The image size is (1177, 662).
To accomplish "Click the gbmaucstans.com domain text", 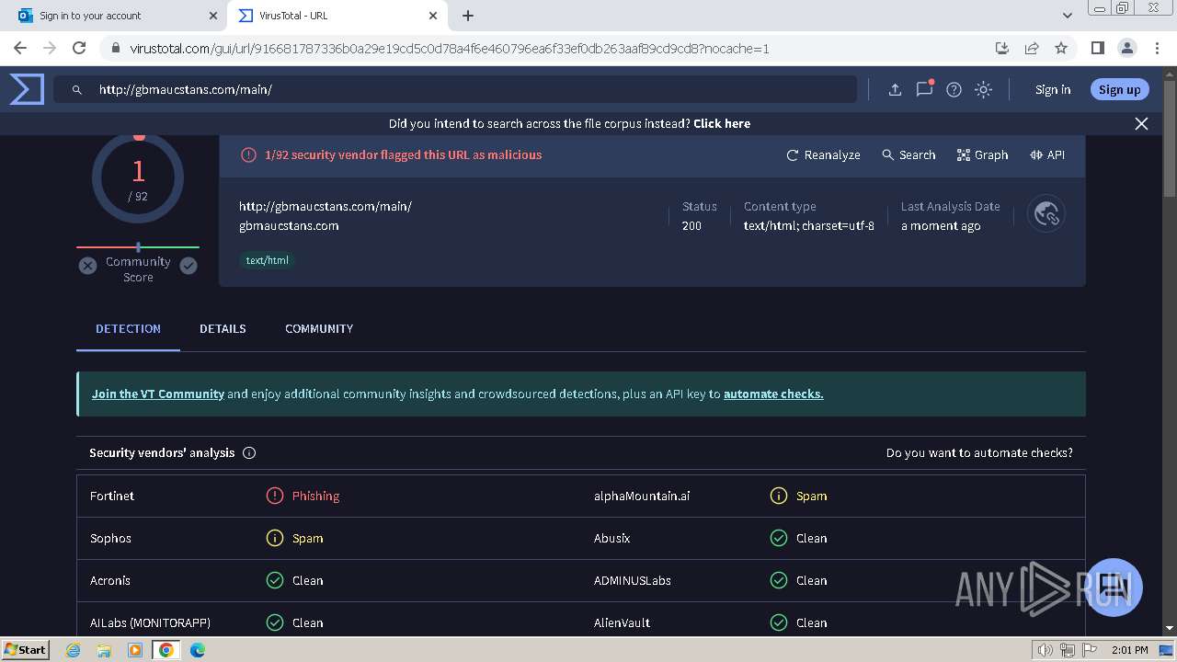I will pyautogui.click(x=289, y=225).
